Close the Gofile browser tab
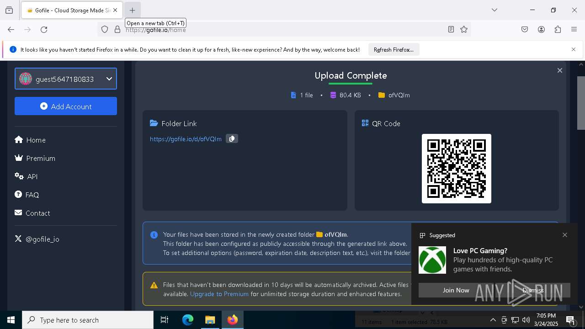The image size is (585, 329). [115, 10]
